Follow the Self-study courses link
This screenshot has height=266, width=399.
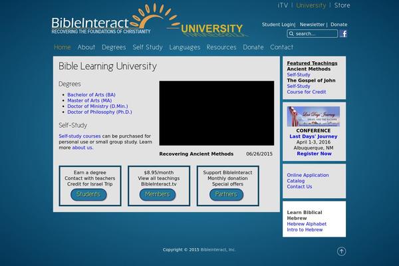(80, 136)
